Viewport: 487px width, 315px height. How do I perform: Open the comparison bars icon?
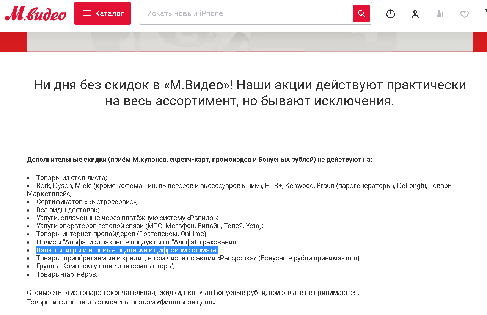click(x=440, y=14)
